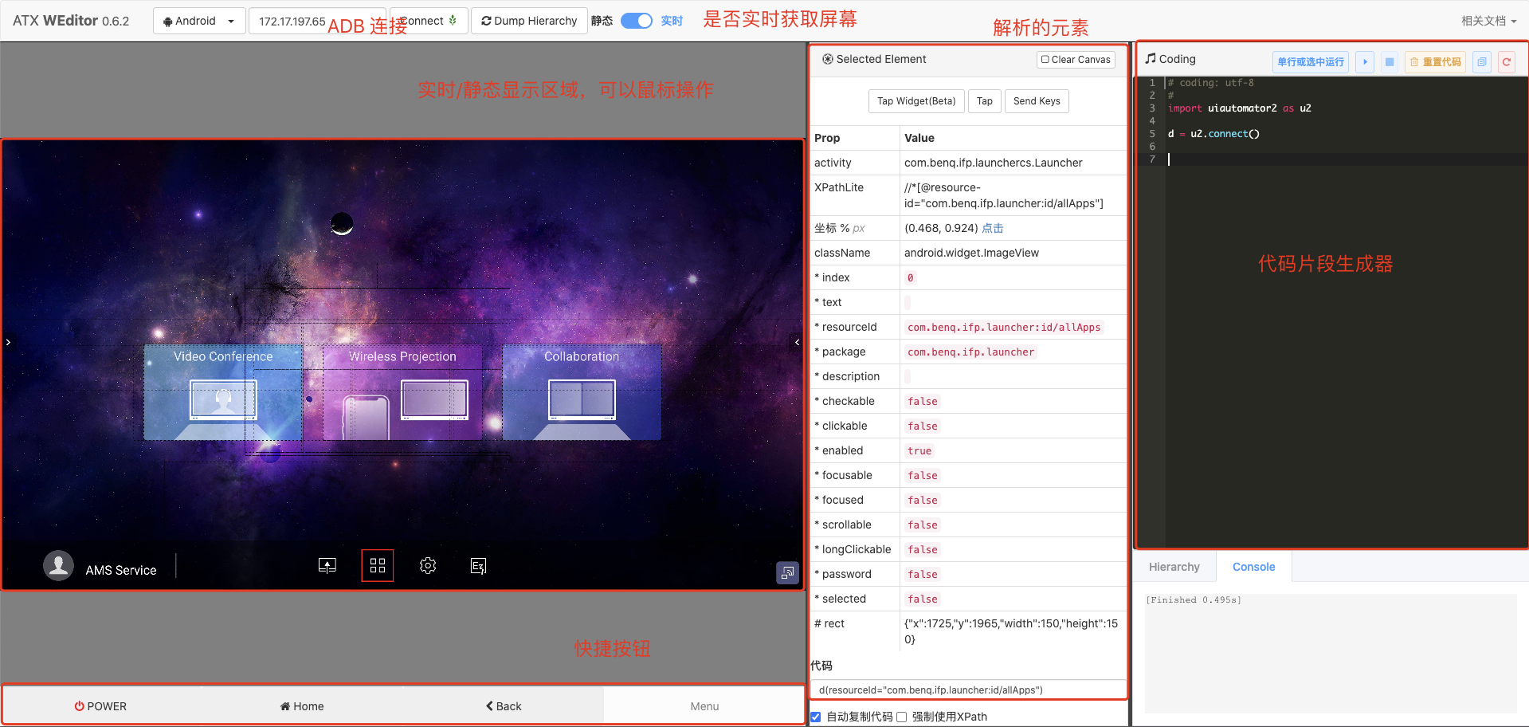This screenshot has height=727, width=1529.
Task: Run the code with the play icon
Action: coord(1364,61)
